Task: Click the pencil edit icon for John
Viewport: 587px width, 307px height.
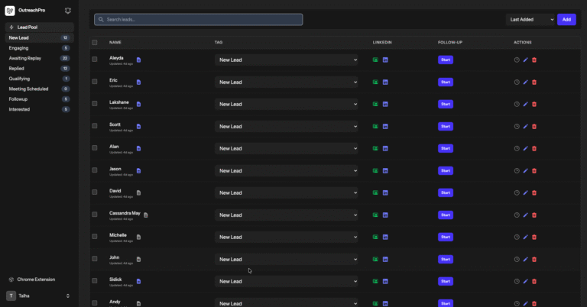Action: [526, 260]
